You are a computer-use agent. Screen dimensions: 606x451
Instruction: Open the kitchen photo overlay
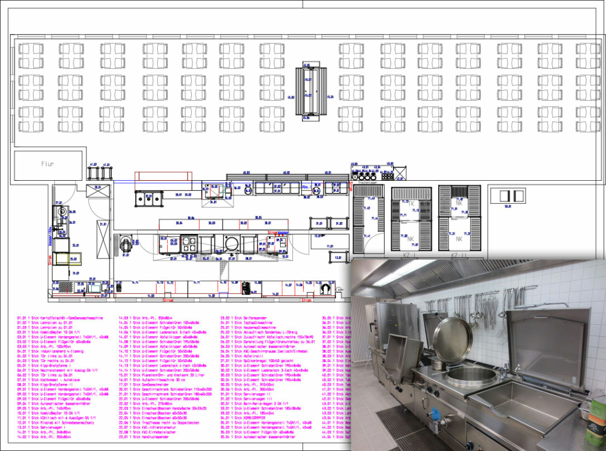pyautogui.click(x=477, y=353)
